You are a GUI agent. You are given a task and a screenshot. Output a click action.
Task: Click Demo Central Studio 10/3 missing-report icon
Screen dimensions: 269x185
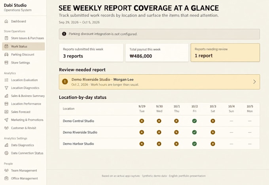point(213,121)
